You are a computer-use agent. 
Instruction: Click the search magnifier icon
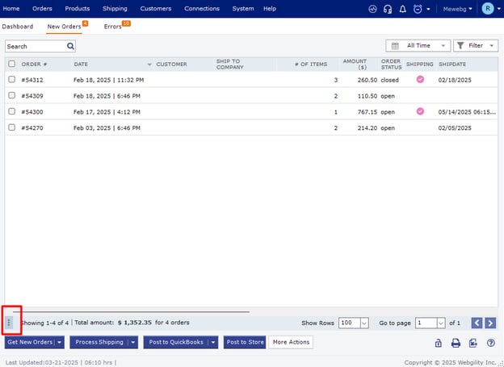(70, 47)
